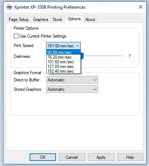Click the Darkness slider thumb
This screenshot has height=166, width=149.
click(82, 56)
